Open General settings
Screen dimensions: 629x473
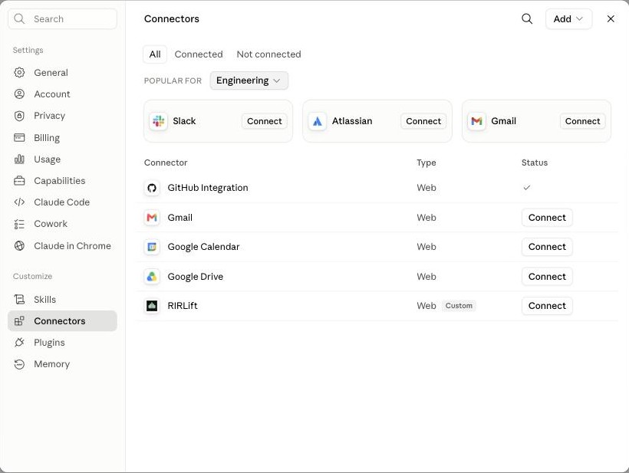[x=63, y=73]
